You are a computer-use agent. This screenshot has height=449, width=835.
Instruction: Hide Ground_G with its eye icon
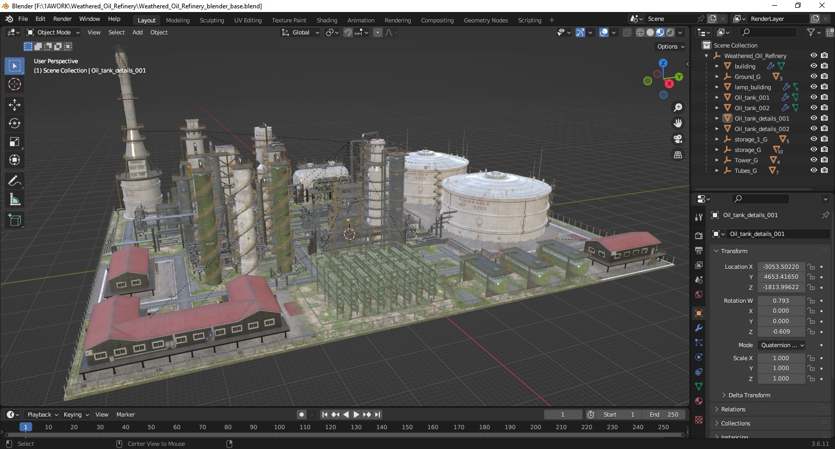[814, 76]
